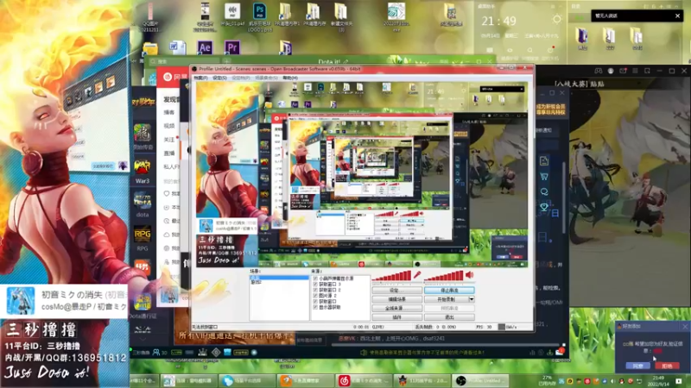The height and width of the screenshot is (388, 691).
Task: Close the black bar on desktop organizer
Action: click(x=677, y=16)
